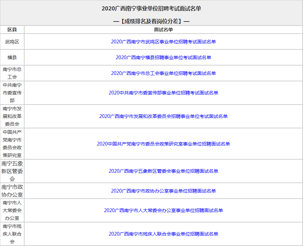Image resolution: width=303 pixels, height=246 pixels.
Task: Open the 南宁市人大常委会办公室面试名单 link
Action: (x=163, y=210)
